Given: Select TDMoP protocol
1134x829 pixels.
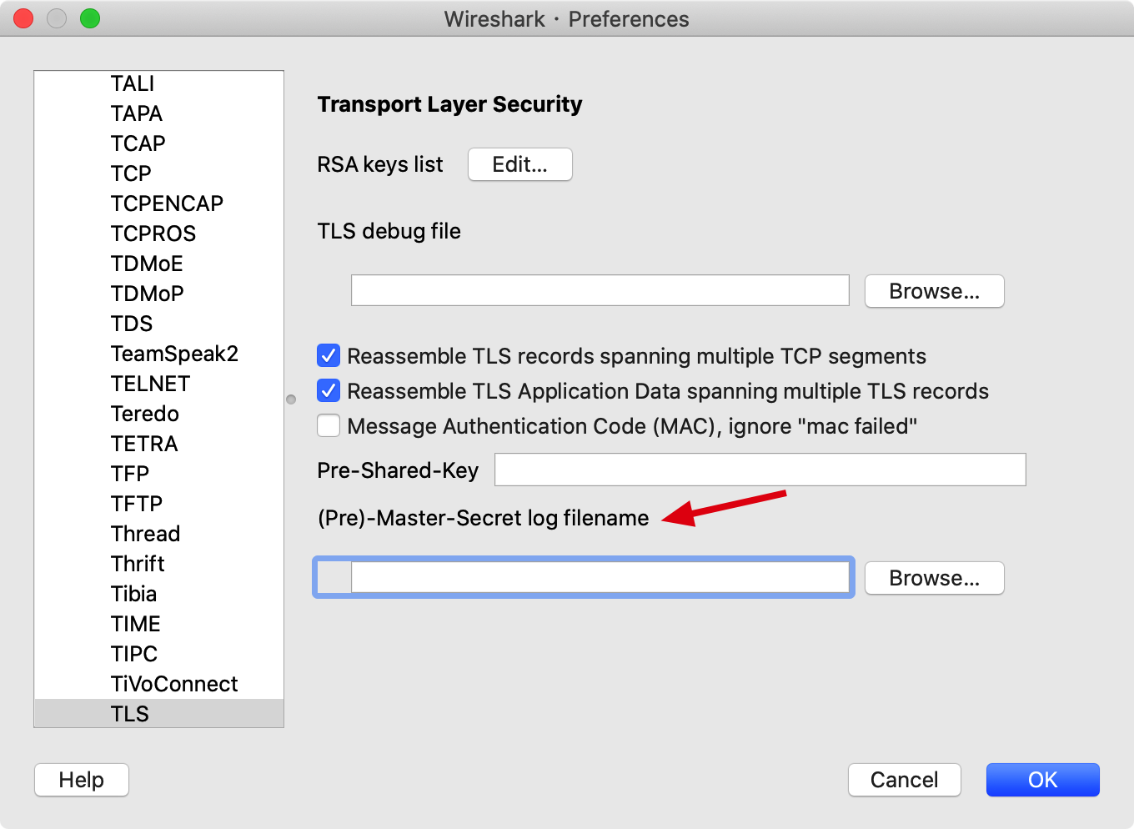Looking at the screenshot, I should [x=158, y=294].
